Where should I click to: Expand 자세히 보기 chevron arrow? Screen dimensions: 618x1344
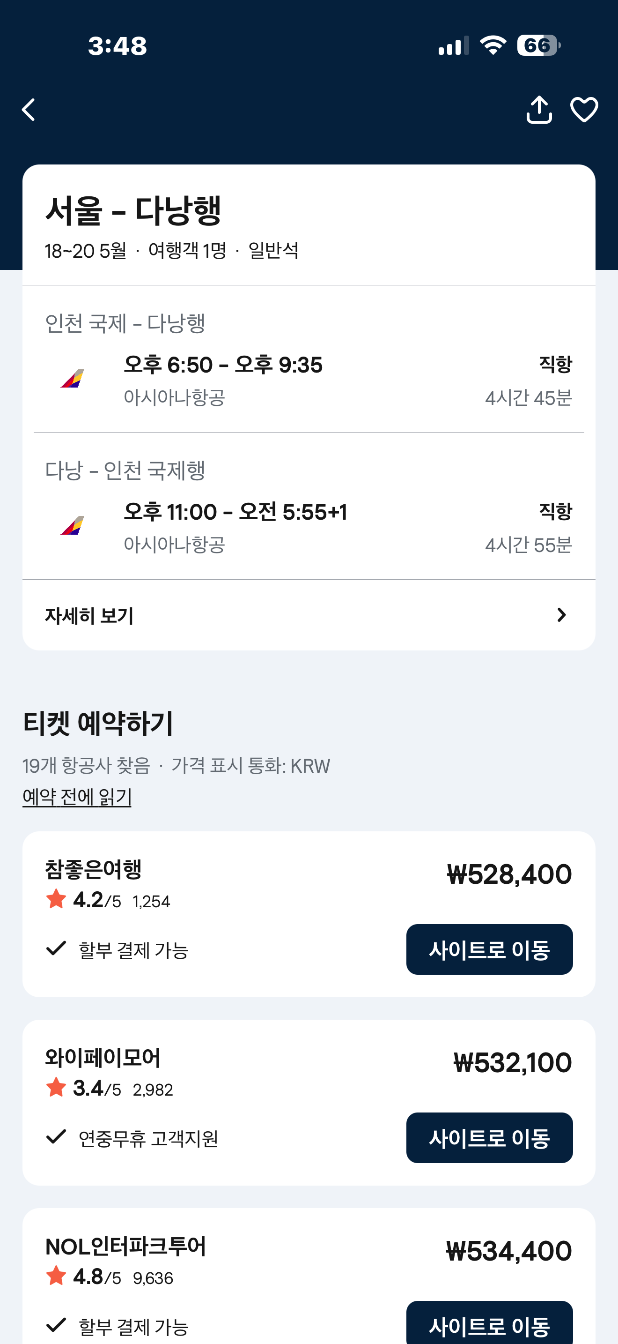click(x=561, y=615)
